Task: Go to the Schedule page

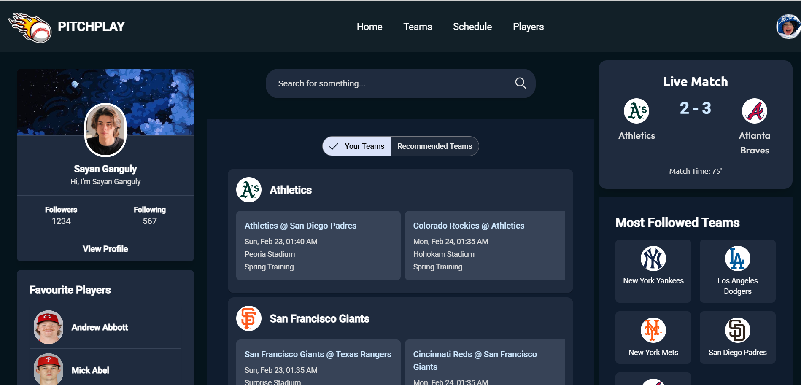Action: 472,27
